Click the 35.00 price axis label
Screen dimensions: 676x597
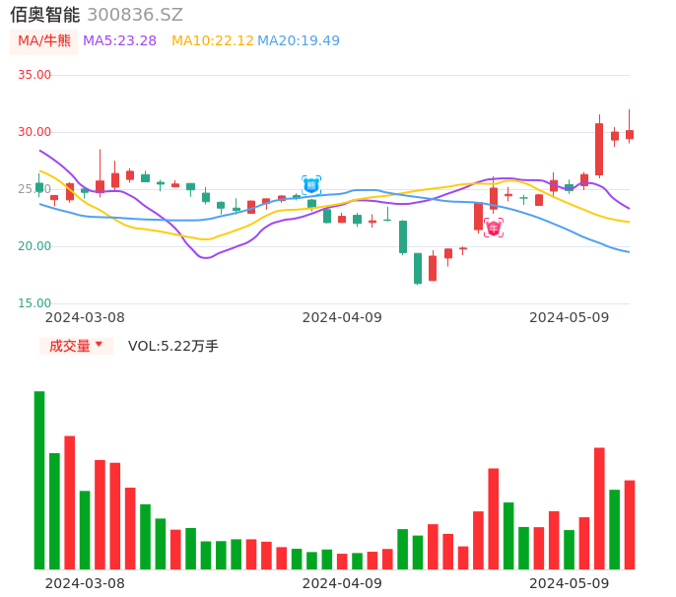tap(34, 75)
